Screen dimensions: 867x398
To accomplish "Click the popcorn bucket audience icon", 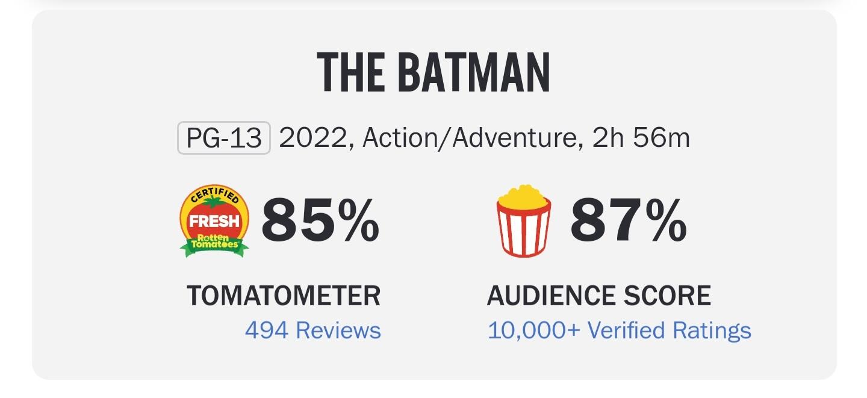I will click(523, 220).
